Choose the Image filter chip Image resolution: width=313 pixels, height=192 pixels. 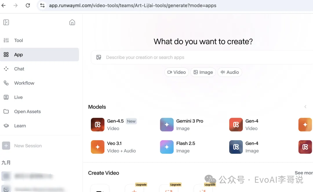click(x=203, y=72)
